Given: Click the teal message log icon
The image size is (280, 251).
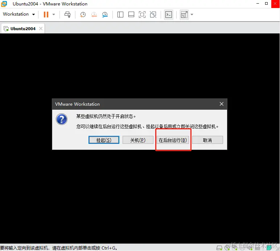Looking at the screenshot, I should pos(269,248).
